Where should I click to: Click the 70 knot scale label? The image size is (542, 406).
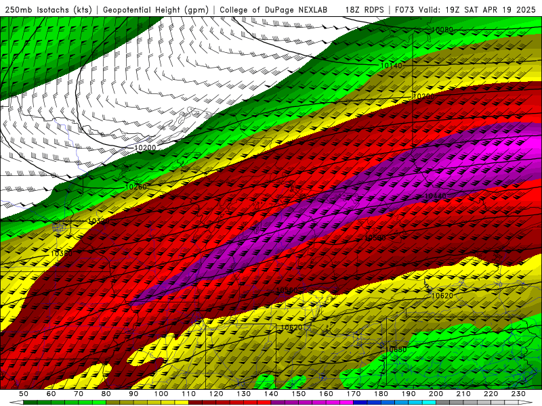79,394
